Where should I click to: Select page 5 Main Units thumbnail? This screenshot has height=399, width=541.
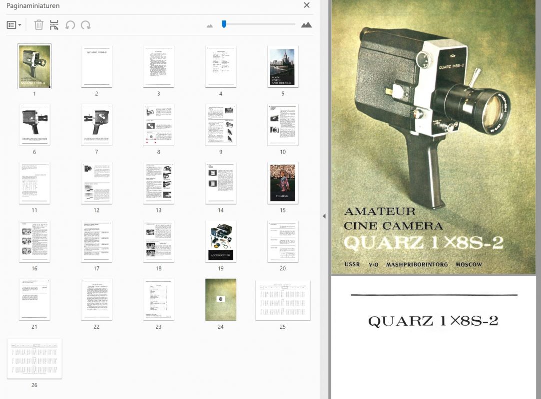click(x=283, y=66)
